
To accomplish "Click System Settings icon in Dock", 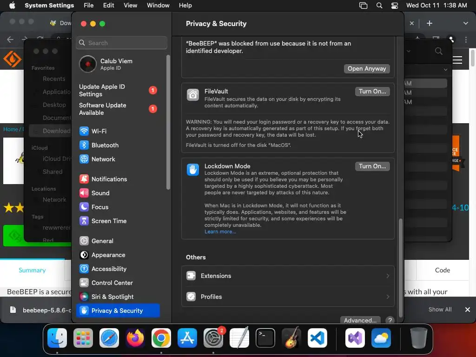I will coord(213,338).
